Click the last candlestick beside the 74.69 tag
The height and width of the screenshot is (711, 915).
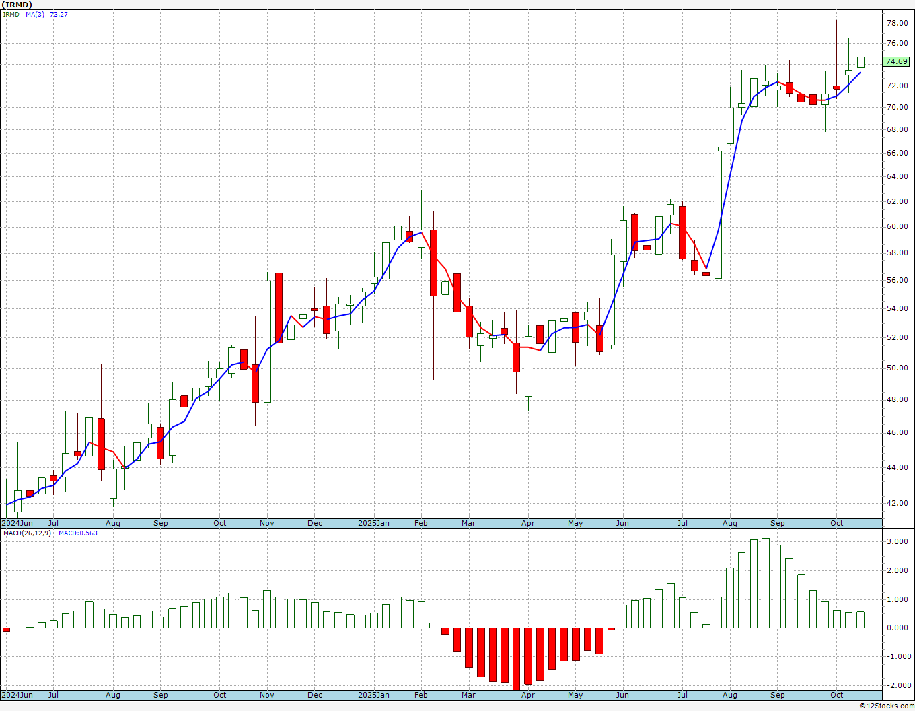(861, 62)
